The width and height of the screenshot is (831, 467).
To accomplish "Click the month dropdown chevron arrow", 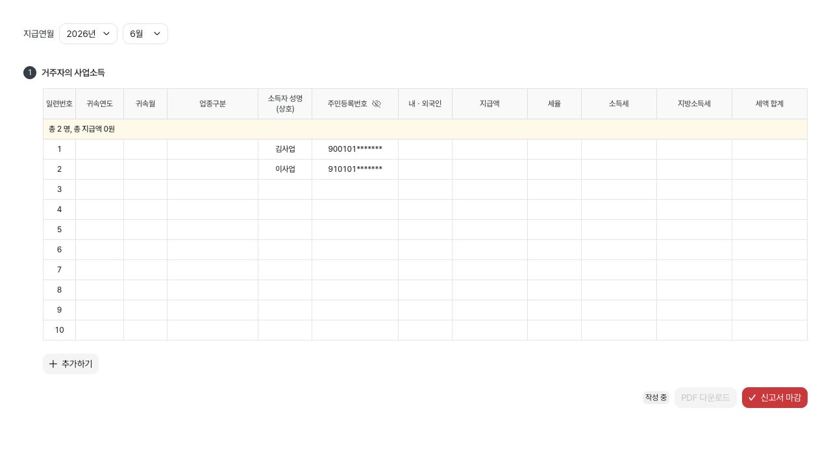I will click(157, 34).
